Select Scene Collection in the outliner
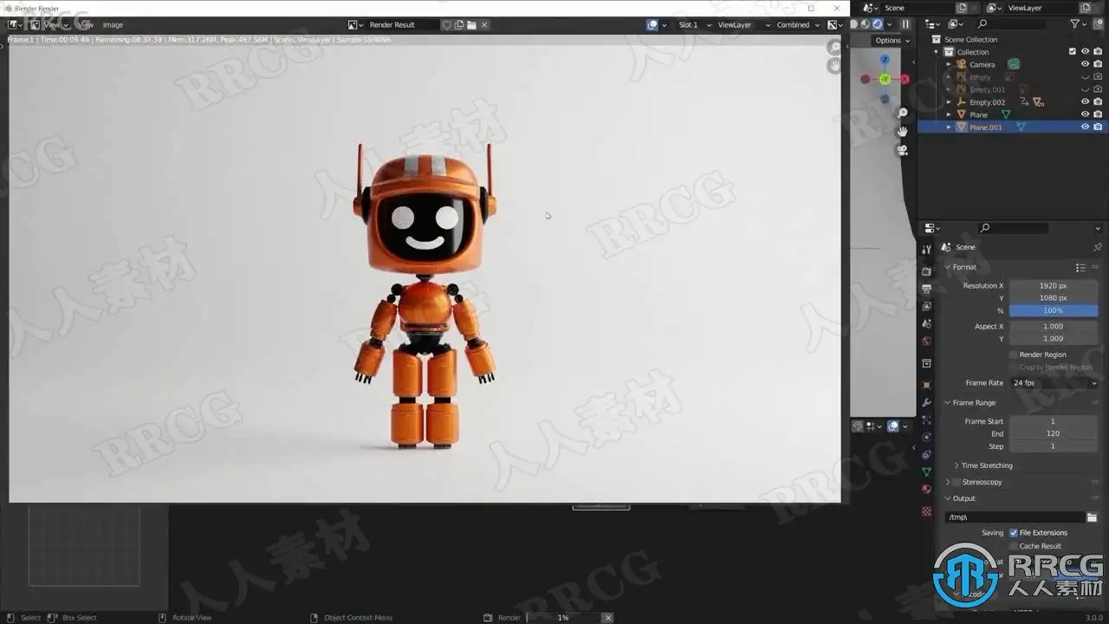 (970, 40)
